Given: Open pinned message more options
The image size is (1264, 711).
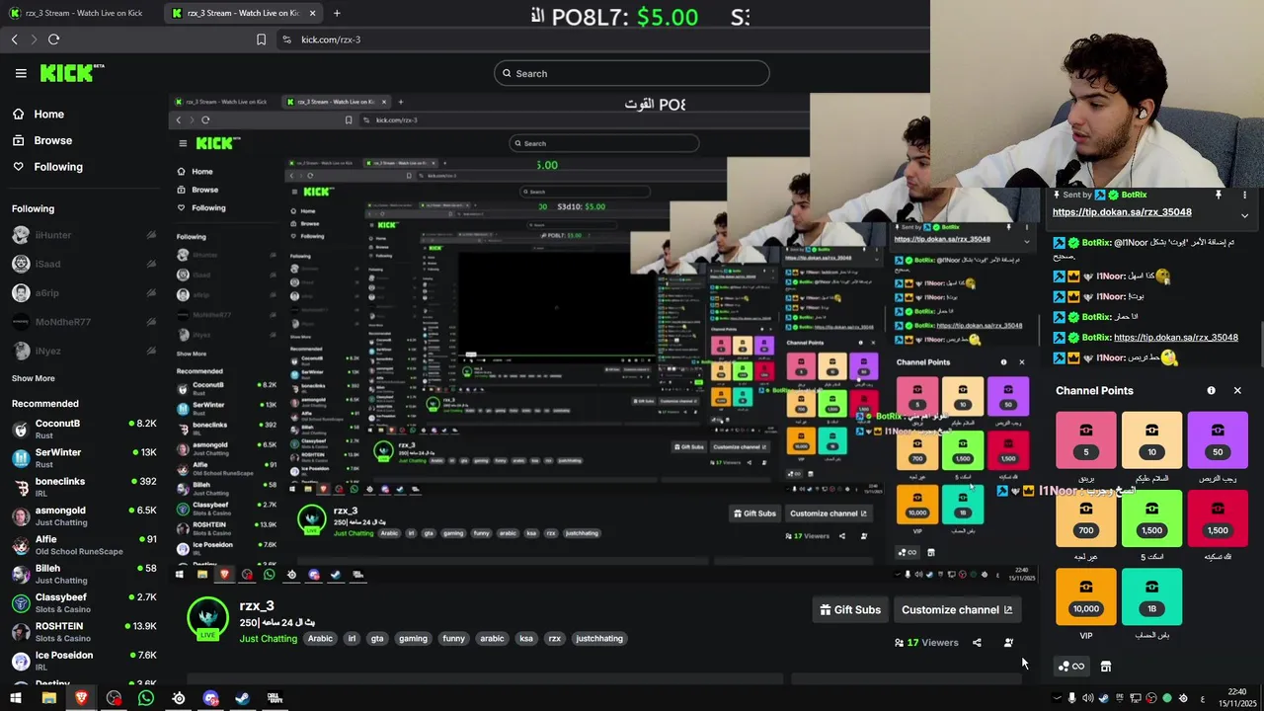Looking at the screenshot, I should pyautogui.click(x=1244, y=196).
